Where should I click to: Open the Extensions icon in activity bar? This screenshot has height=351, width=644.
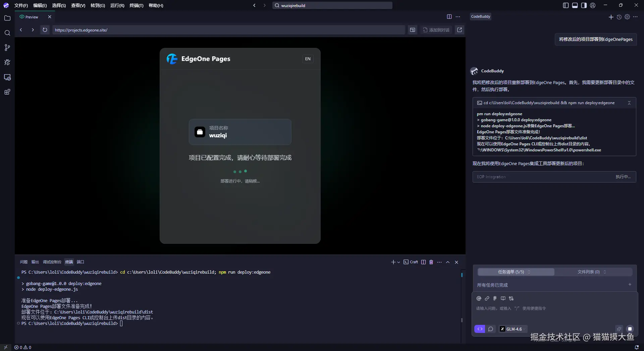(x=7, y=92)
